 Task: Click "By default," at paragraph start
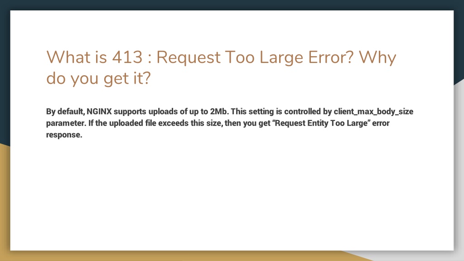(65, 112)
